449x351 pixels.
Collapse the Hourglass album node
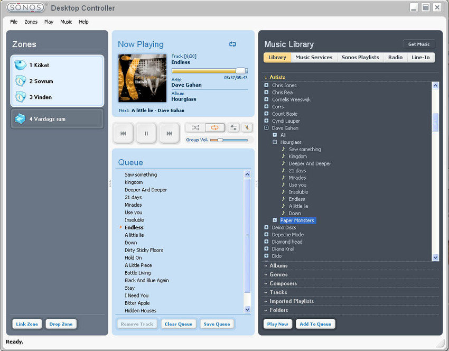[x=275, y=142]
